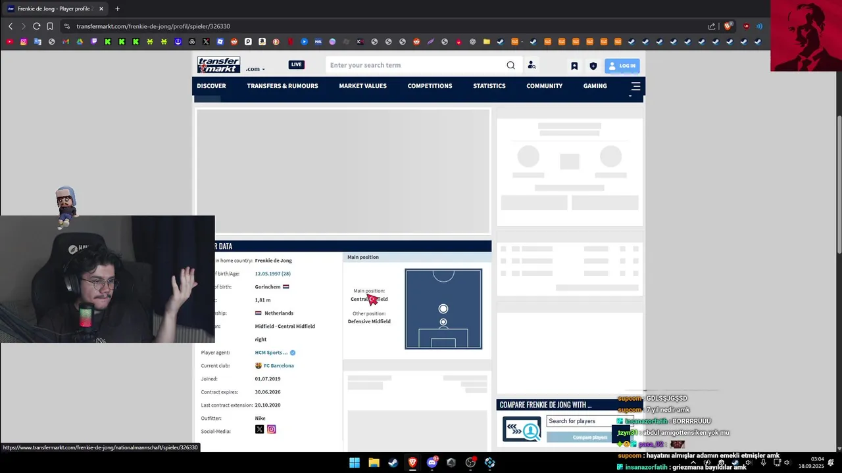Click the shield icon near Log in
The width and height of the screenshot is (842, 473).
click(x=593, y=66)
